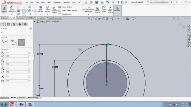Click the Exit Sketch button

(x=4, y=9)
